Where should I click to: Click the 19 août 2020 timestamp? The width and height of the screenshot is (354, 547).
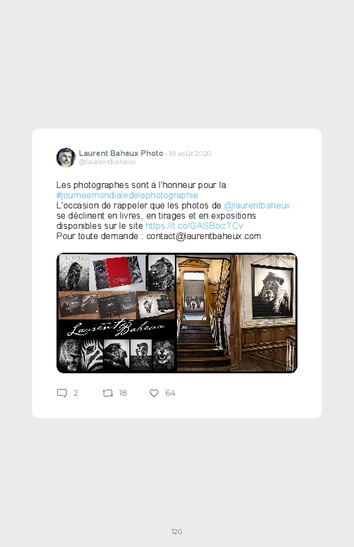click(x=190, y=153)
